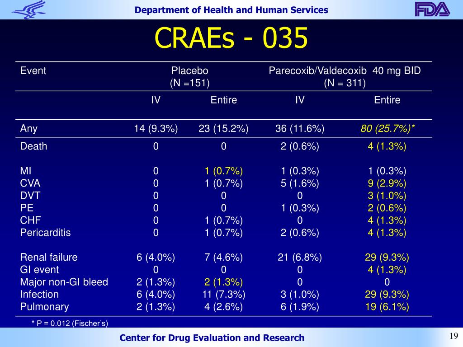Select '29 (9.3%)' in Renal failure row
Viewport: 463px width, 347px height.
click(387, 257)
